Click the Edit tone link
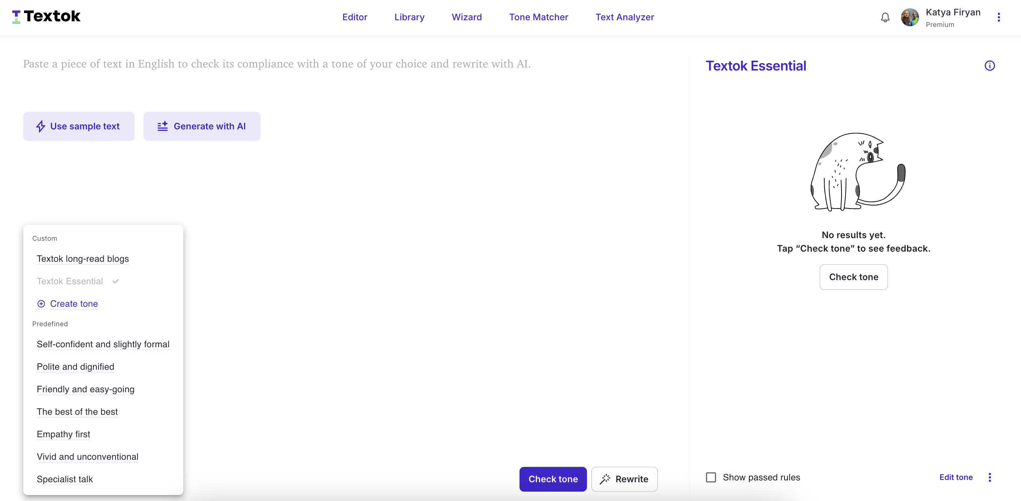The width and height of the screenshot is (1021, 501). coord(956,478)
